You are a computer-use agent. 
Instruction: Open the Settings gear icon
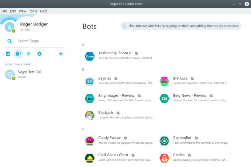click(x=39, y=54)
